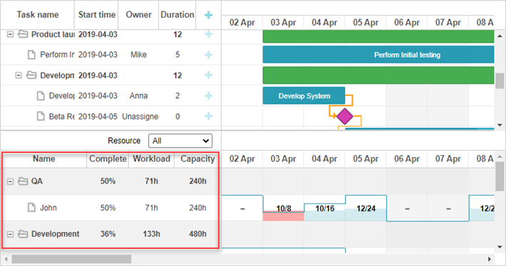Collapse the QA resource group
Image resolution: width=506 pixels, height=266 pixels.
click(x=10, y=181)
